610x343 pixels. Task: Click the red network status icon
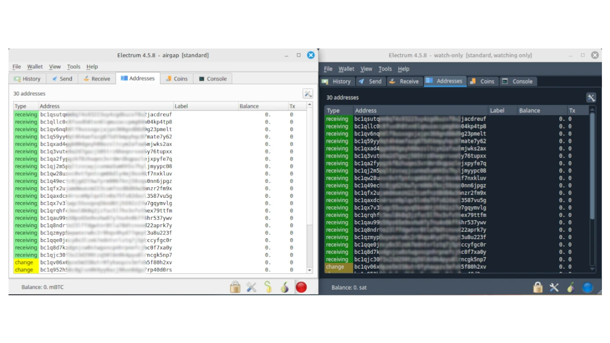301,287
